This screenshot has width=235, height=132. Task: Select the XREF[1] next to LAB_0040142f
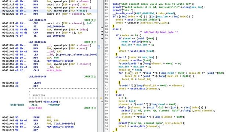90,20
